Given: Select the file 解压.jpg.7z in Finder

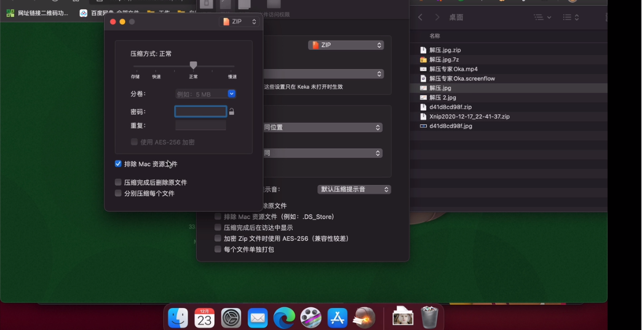Looking at the screenshot, I should (x=444, y=60).
